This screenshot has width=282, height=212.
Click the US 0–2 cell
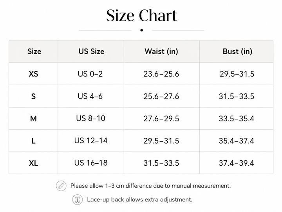[90, 74]
